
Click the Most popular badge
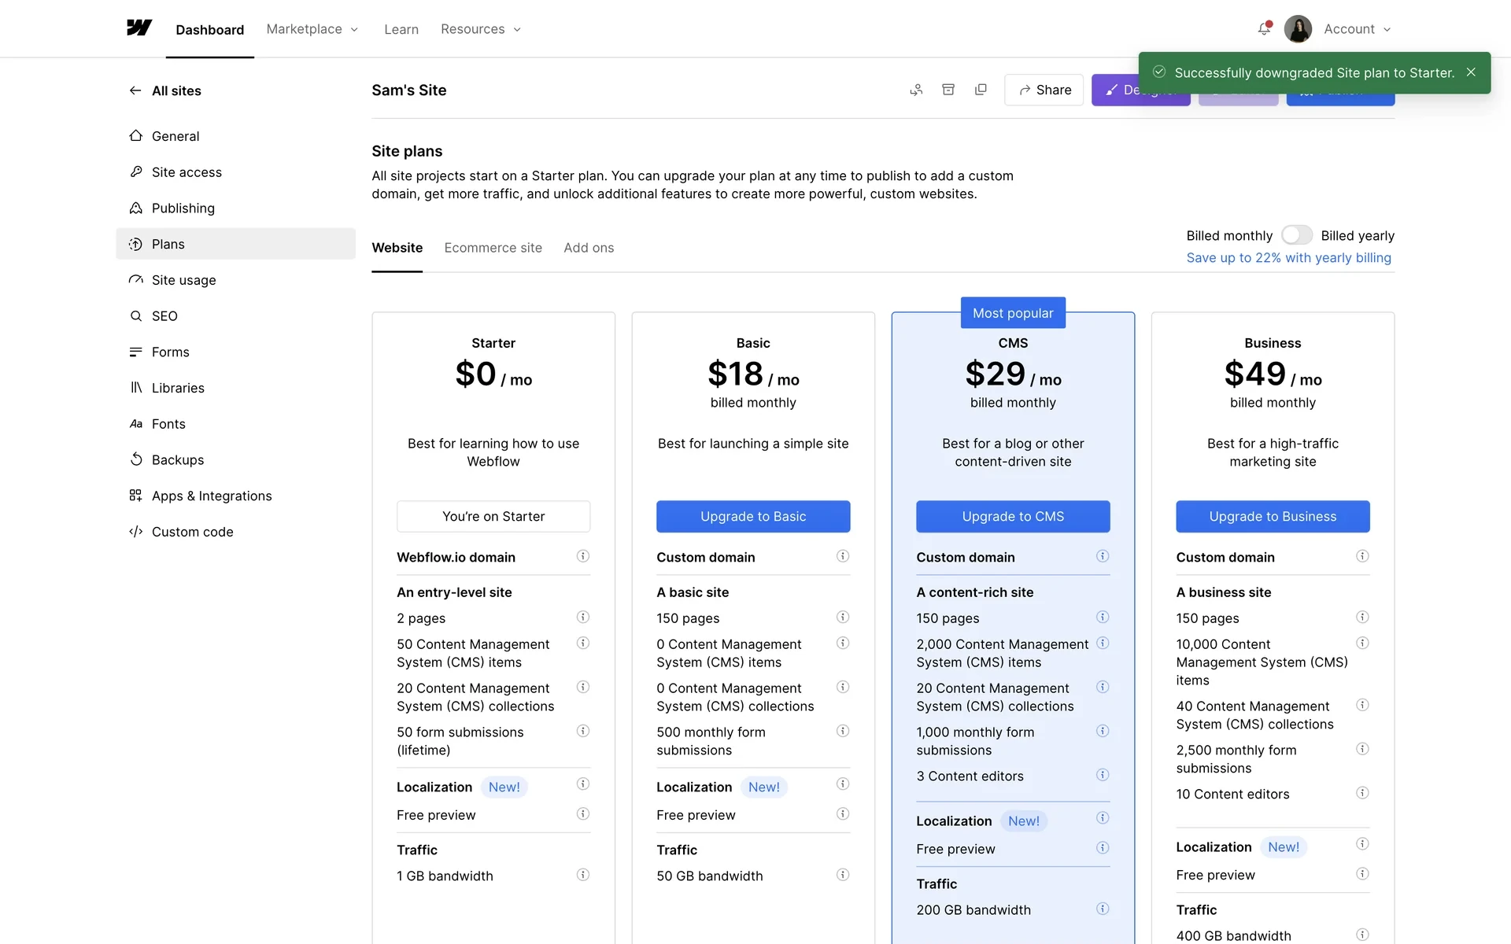pos(1013,313)
